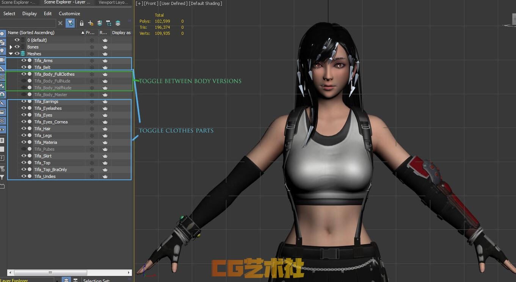Toggle the selection filter funnel icon
This screenshot has height=282, width=516.
70,23
